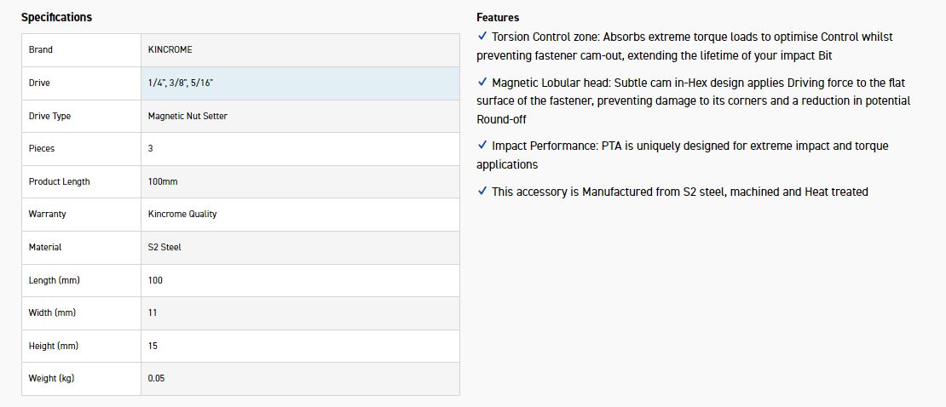Viewport: 946px width, 407px height.
Task: Select the Height (mm) value of 15
Action: (x=153, y=346)
